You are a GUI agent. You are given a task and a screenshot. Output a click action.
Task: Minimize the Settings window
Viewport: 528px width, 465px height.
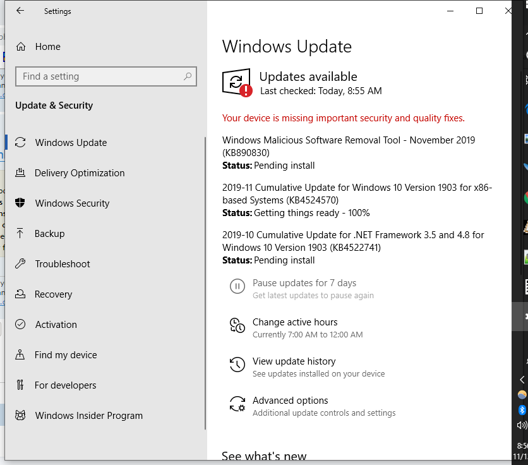[x=450, y=11]
